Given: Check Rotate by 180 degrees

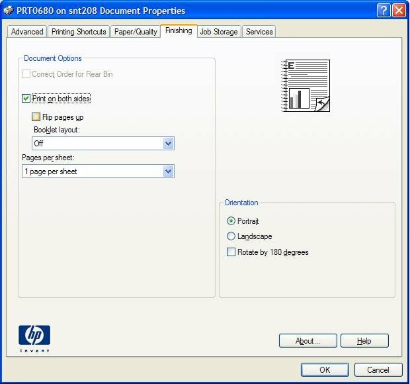Looking at the screenshot, I should click(x=231, y=252).
